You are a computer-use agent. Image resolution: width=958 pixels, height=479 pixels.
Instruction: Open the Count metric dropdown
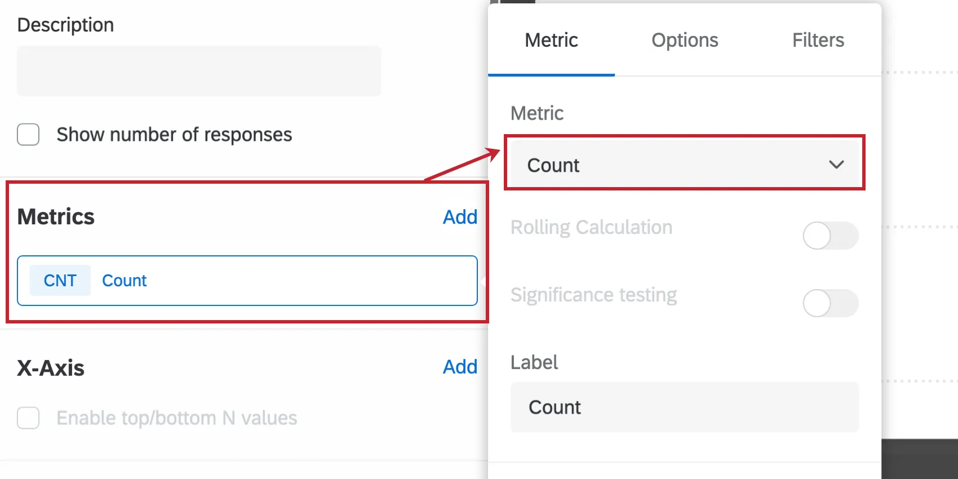click(684, 164)
